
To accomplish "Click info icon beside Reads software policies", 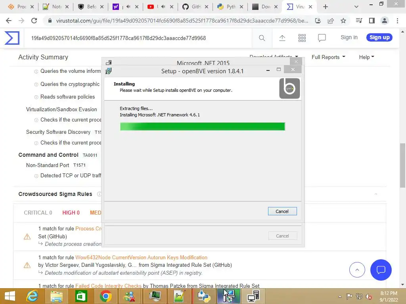I will tap(36, 97).
